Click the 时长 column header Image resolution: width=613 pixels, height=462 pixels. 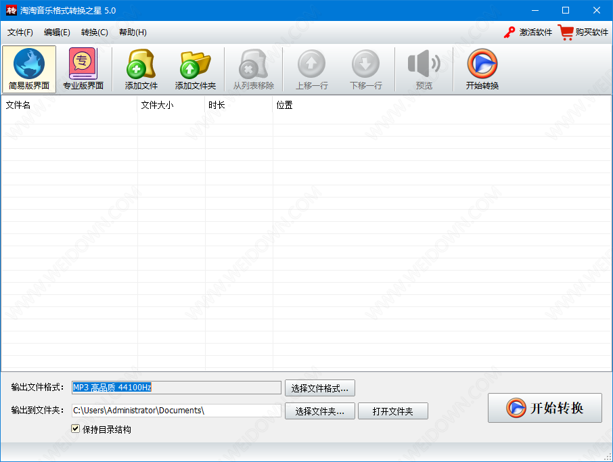238,105
